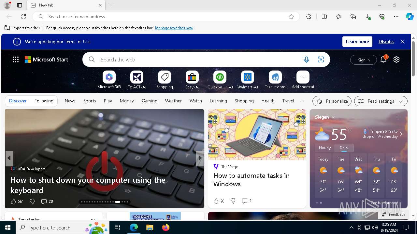Open the Sports category

point(90,101)
